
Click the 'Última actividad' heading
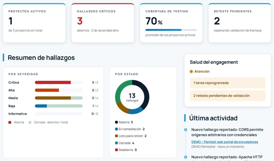213,118
